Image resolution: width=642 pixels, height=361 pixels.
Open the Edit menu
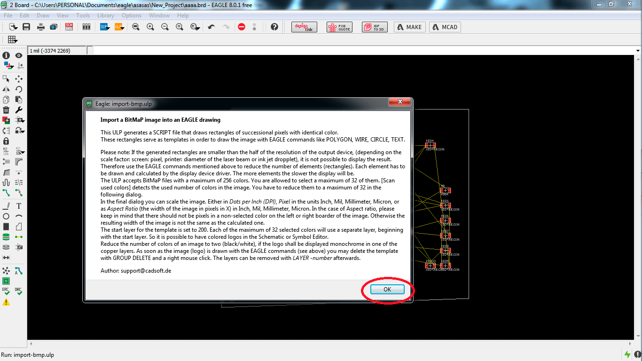pos(24,16)
